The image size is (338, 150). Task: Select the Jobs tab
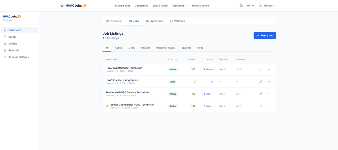pyautogui.click(x=134, y=21)
